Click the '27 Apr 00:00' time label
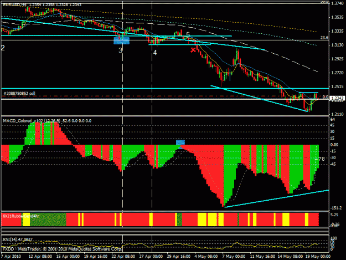 pyautogui.click(x=151, y=257)
